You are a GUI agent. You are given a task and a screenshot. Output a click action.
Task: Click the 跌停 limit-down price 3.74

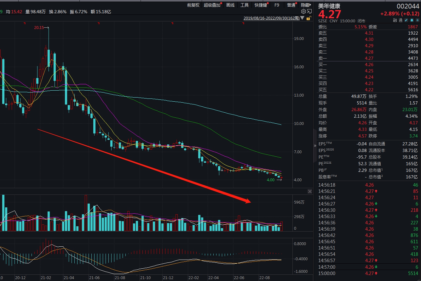pos(413,136)
